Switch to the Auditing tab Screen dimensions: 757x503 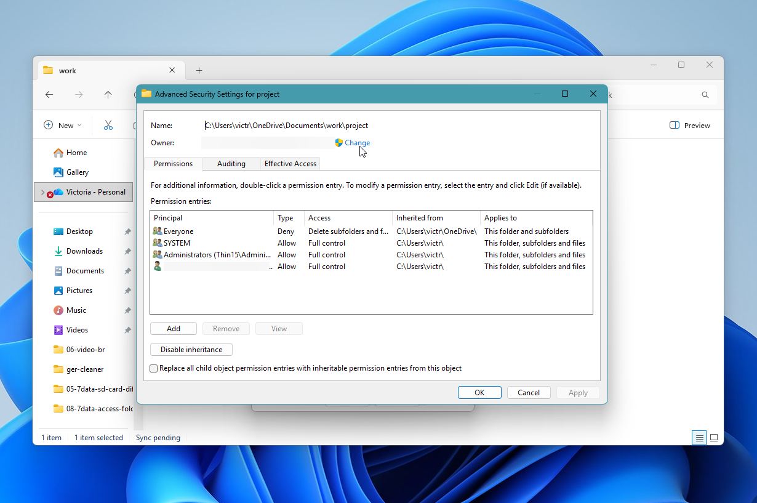(231, 164)
